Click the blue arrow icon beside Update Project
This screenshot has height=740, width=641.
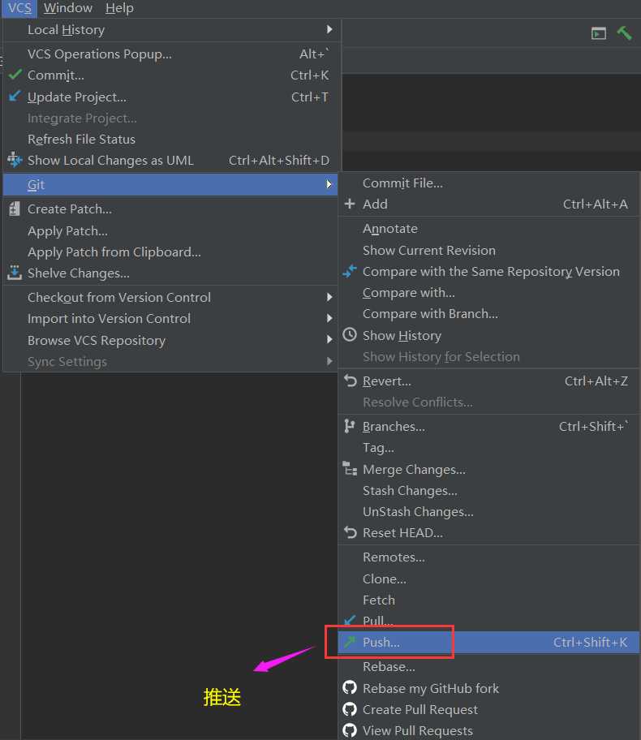point(15,97)
